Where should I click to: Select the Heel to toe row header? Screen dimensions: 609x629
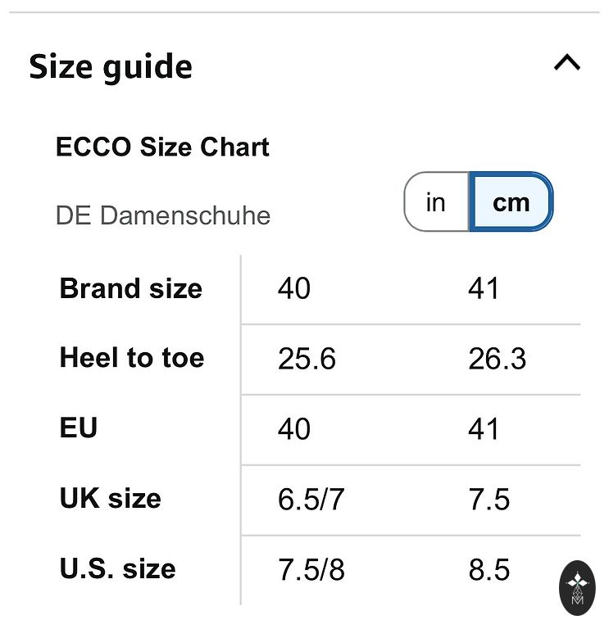[132, 358]
